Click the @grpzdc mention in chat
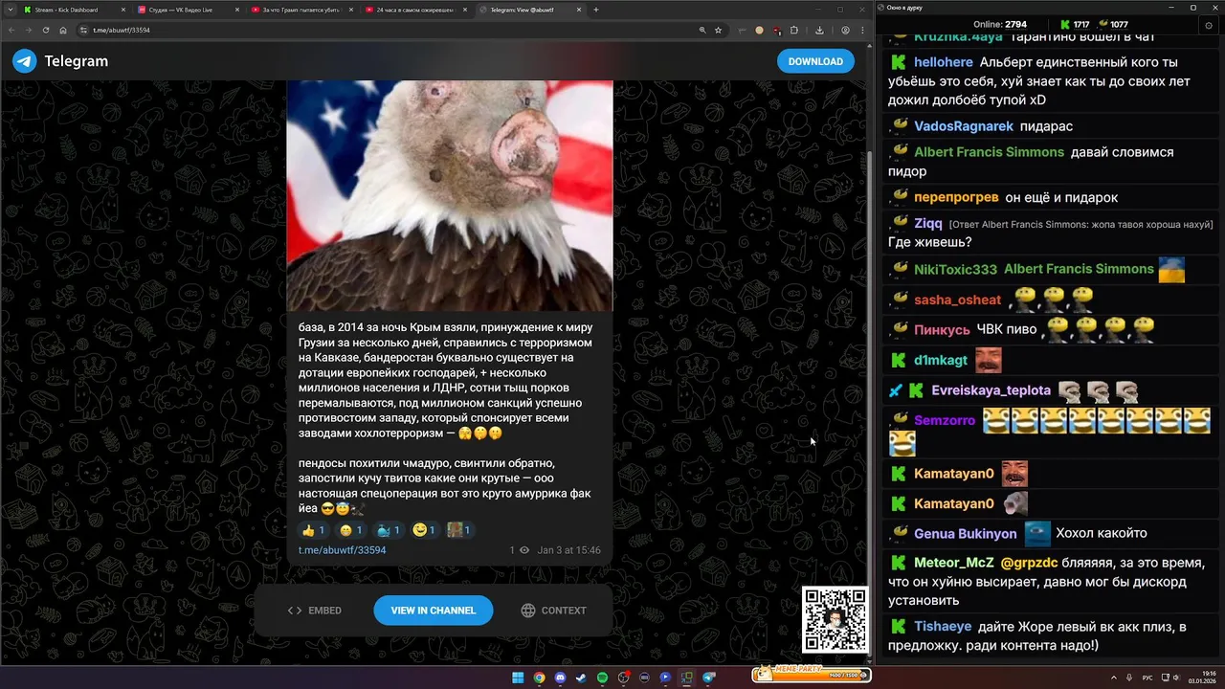Screen dimensions: 1225x689 (x=1029, y=563)
